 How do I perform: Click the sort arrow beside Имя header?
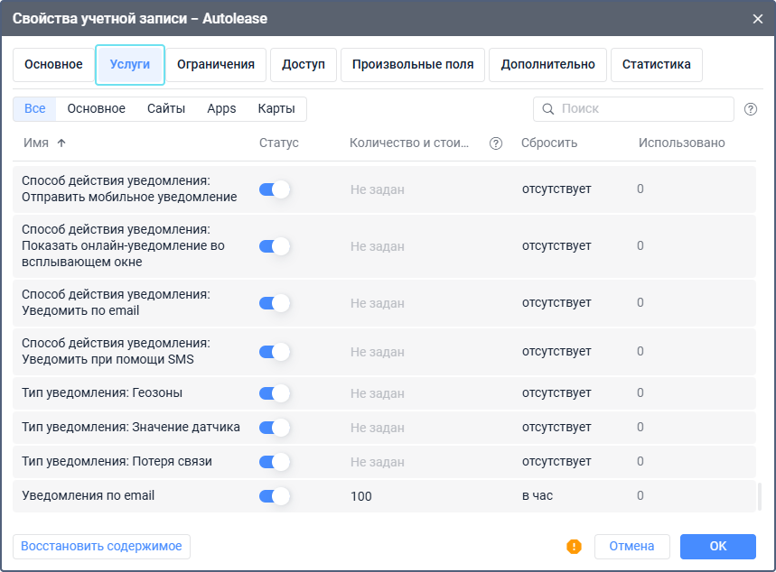point(61,143)
